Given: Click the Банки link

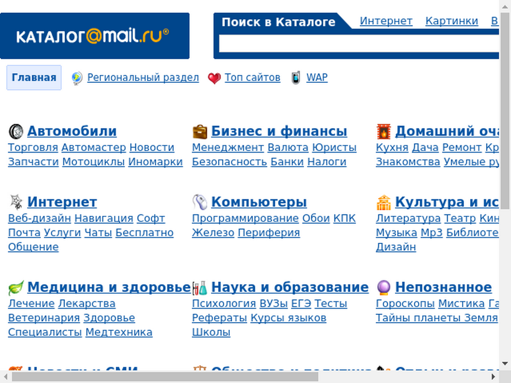Looking at the screenshot, I should (287, 162).
